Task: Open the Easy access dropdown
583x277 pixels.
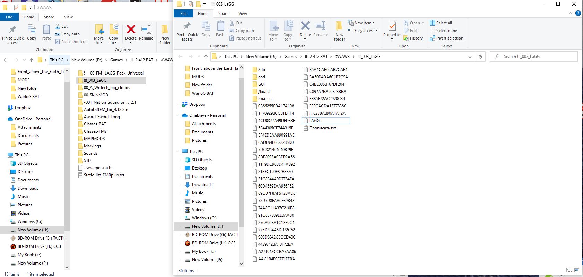Action: [x=363, y=31]
